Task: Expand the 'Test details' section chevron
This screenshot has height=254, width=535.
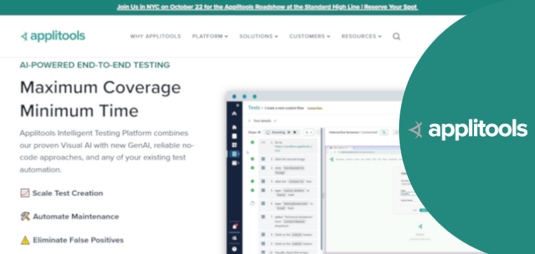Action: pos(249,121)
